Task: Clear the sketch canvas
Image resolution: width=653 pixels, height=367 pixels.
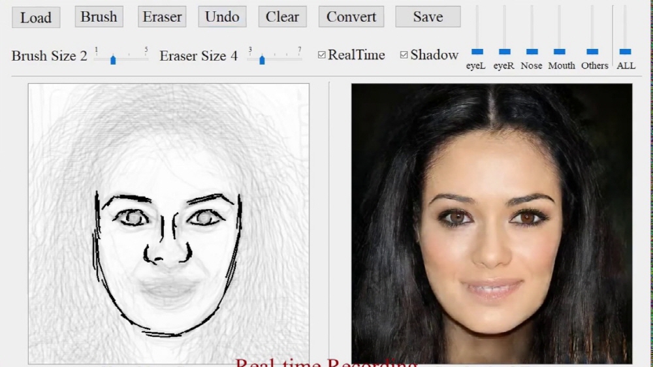Action: [x=282, y=17]
